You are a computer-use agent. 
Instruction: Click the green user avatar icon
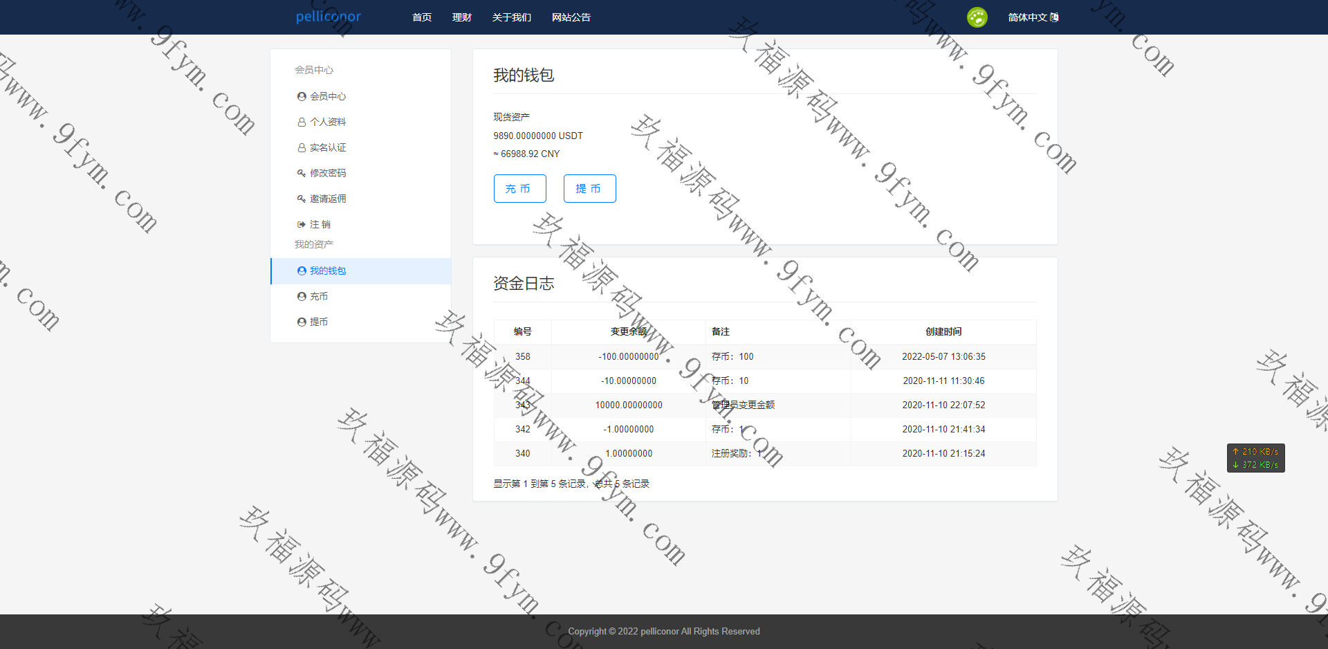point(977,17)
